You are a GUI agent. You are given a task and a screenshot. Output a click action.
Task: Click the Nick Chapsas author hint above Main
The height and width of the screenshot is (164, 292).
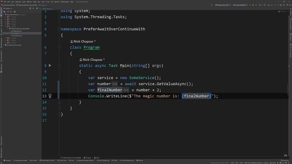pos(92,60)
